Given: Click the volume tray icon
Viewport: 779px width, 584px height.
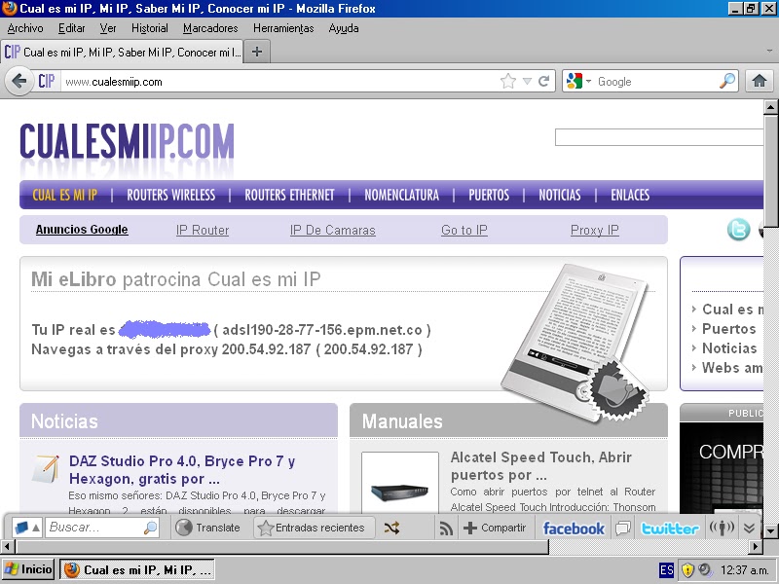Looking at the screenshot, I should [704, 569].
